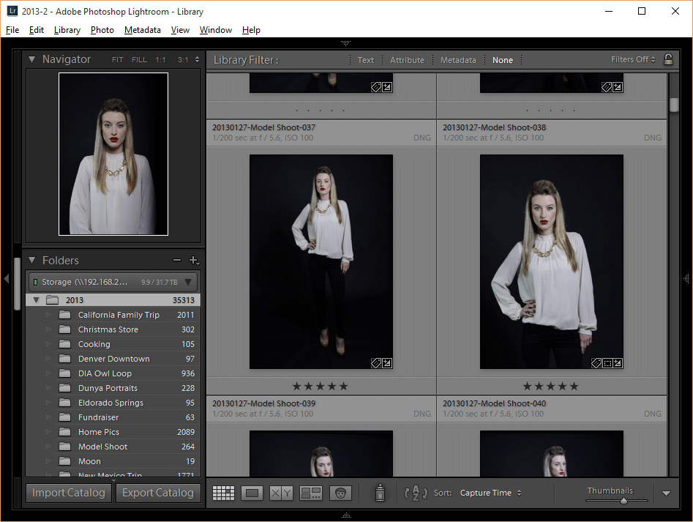Toggle bottom filmstrip panel arrow
Screen dimensions: 693x522
(346, 515)
